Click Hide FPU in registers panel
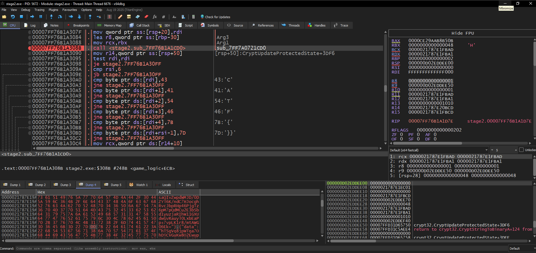The width and height of the screenshot is (536, 253). [463, 33]
